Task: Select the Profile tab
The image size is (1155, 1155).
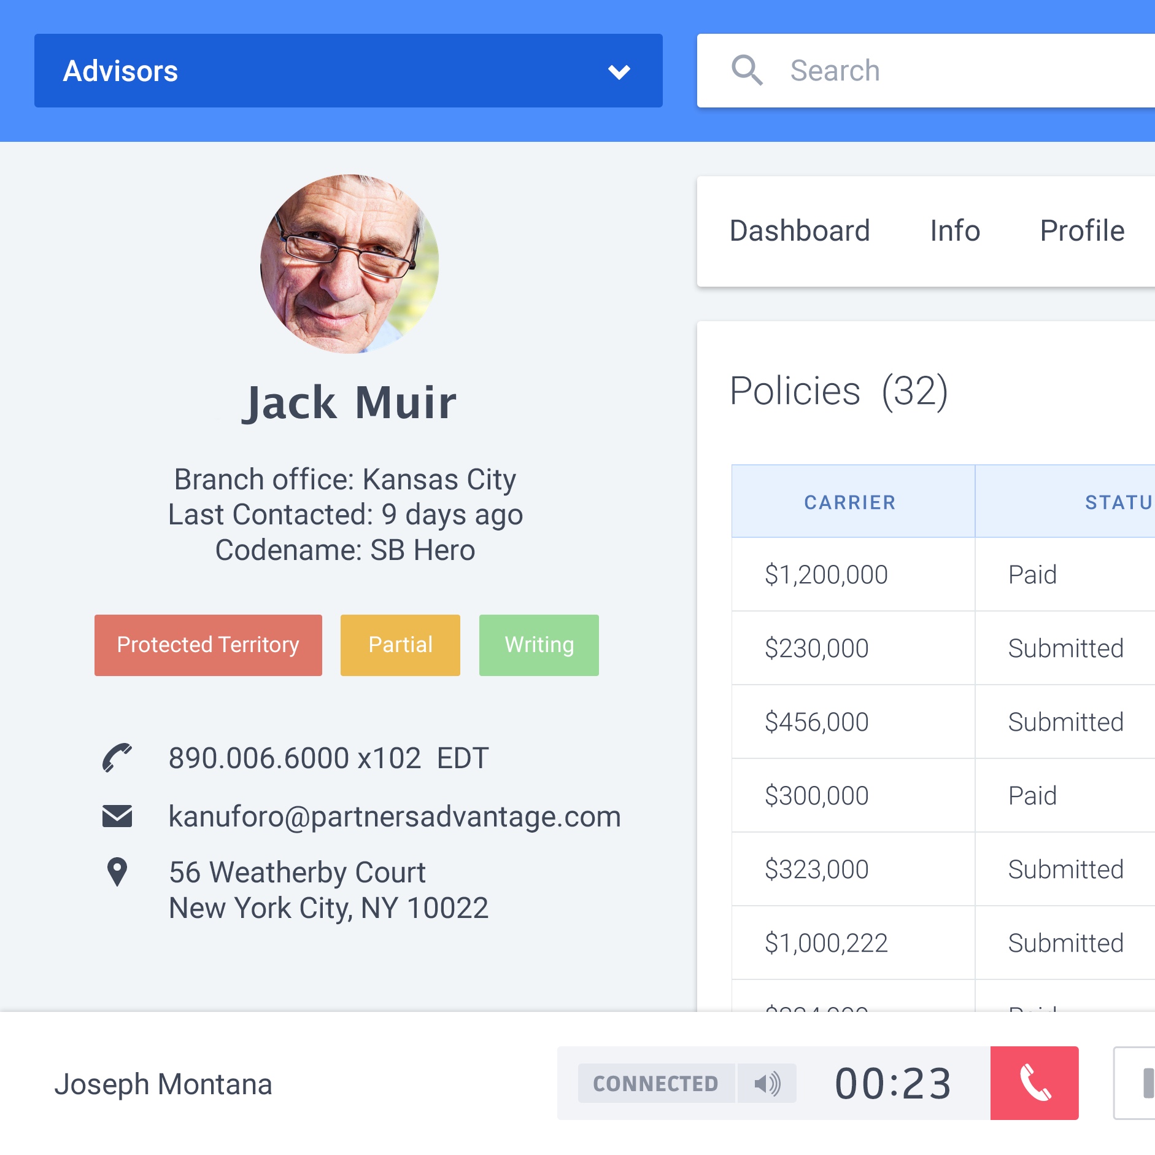Action: [1081, 231]
